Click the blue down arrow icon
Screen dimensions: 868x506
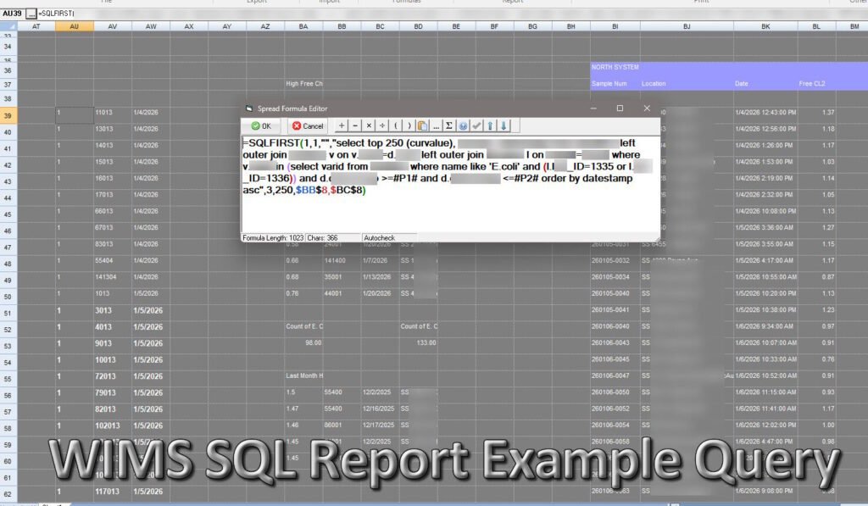coord(504,126)
